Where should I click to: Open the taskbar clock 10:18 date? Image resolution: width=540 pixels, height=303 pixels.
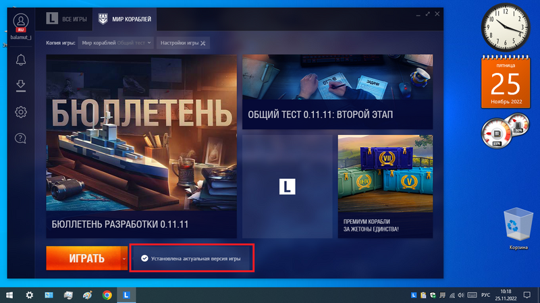click(x=506, y=295)
